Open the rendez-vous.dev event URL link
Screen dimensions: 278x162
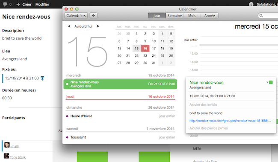coord(230,121)
